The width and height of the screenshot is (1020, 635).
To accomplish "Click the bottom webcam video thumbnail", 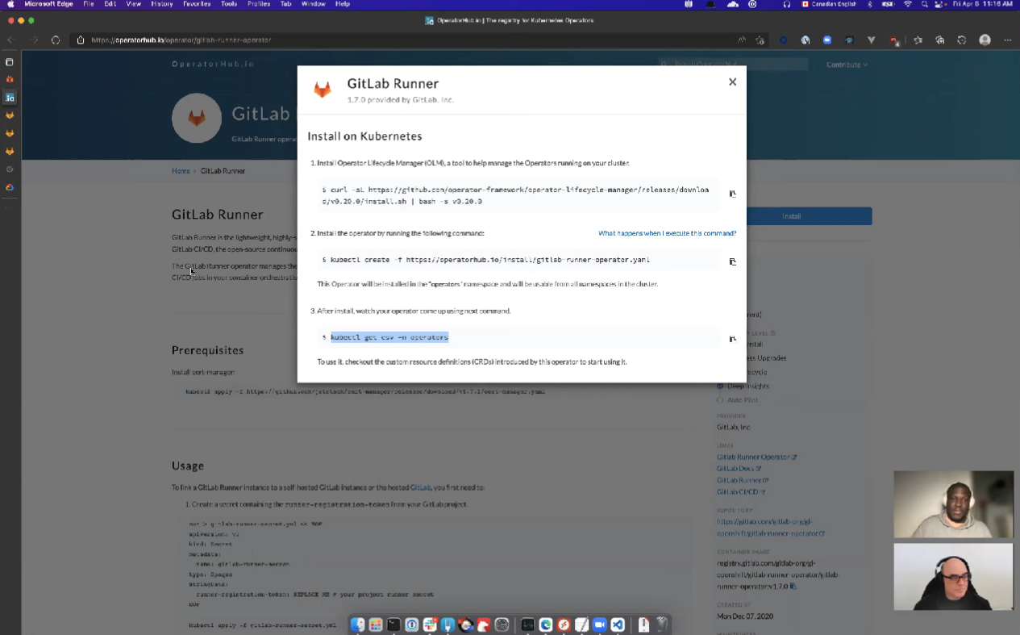I will pos(953,576).
